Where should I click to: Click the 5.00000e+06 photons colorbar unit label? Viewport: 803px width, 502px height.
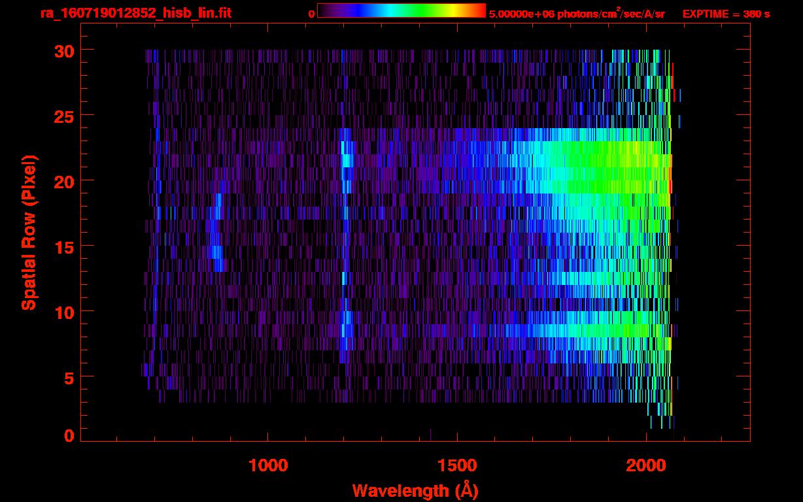(577, 14)
